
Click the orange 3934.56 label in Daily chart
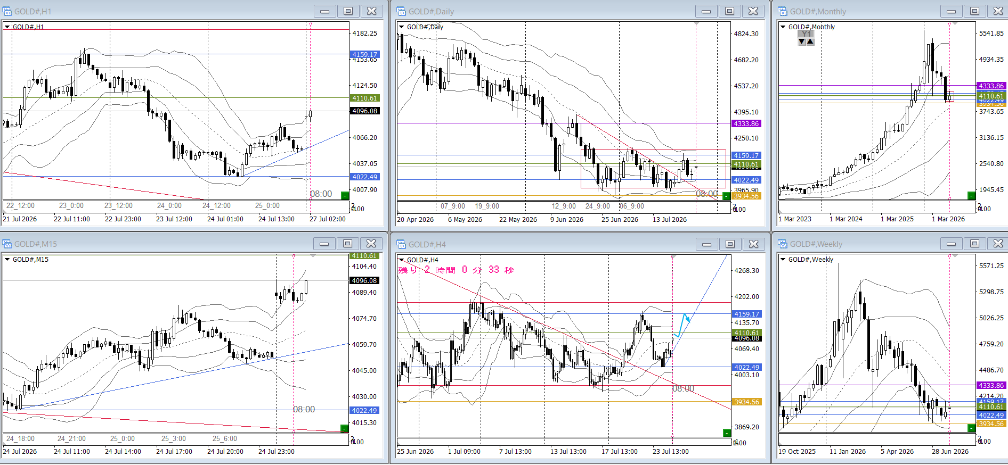[x=746, y=196]
